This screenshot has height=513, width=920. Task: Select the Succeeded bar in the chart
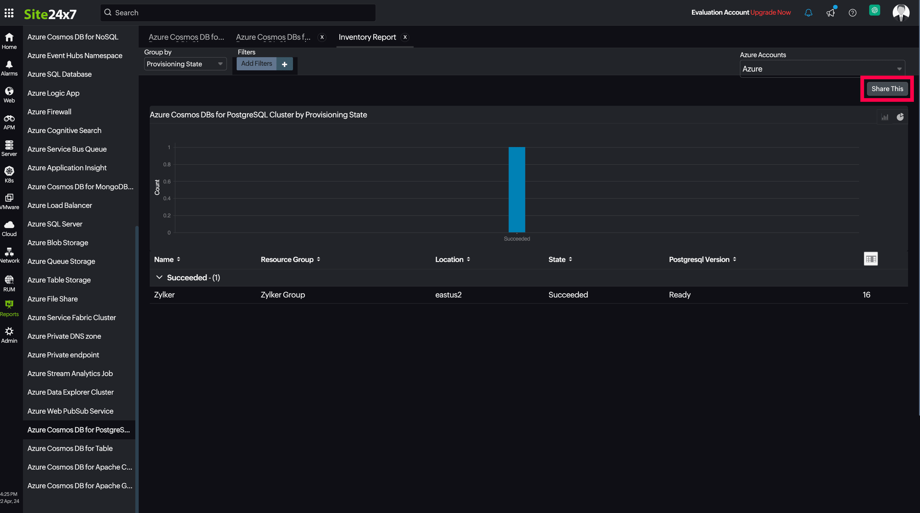[517, 190]
